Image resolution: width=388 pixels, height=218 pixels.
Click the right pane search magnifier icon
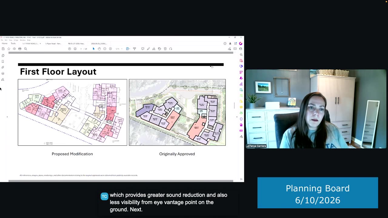coord(241,55)
